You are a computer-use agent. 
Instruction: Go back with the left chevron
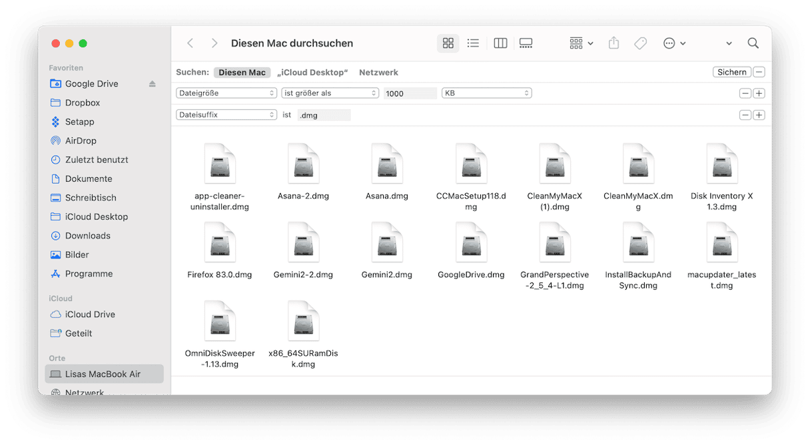pyautogui.click(x=191, y=43)
